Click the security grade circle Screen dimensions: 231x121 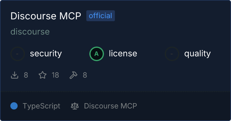pos(18,54)
